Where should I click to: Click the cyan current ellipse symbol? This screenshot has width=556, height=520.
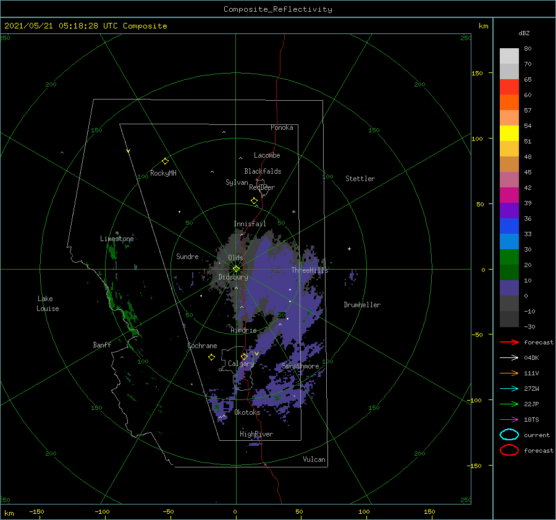(x=509, y=435)
